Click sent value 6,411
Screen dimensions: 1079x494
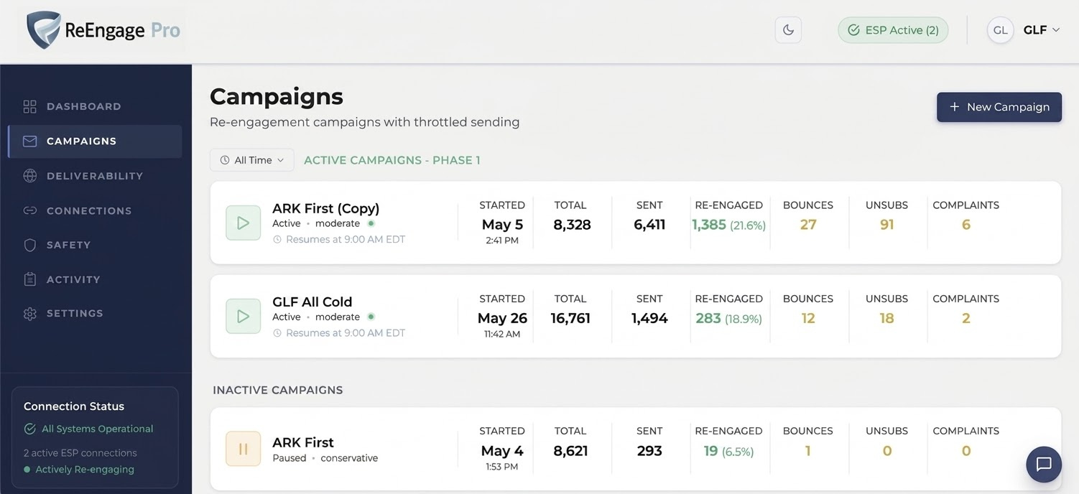point(649,225)
